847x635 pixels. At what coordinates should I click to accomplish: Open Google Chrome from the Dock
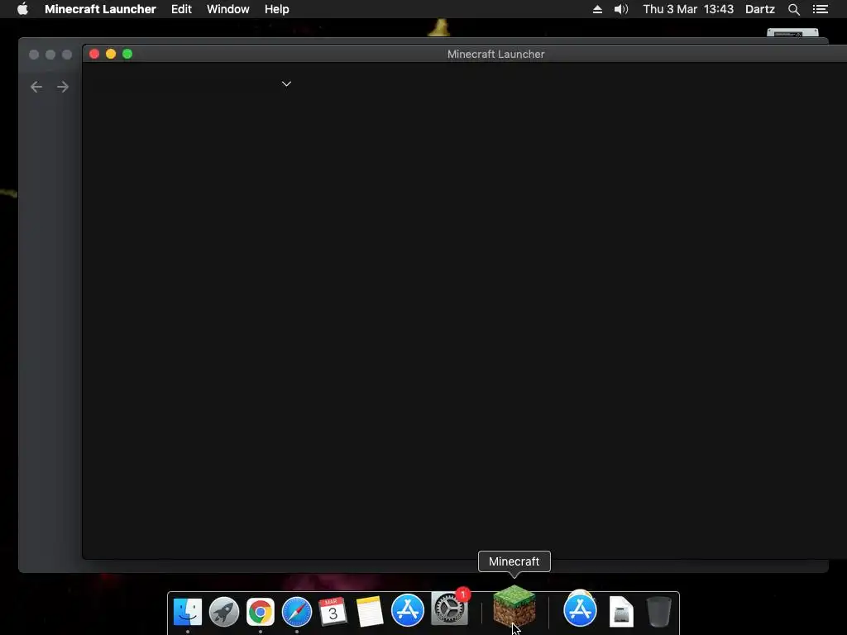coord(261,612)
